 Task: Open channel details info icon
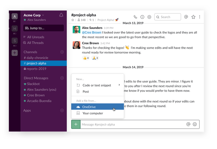point(142,17)
